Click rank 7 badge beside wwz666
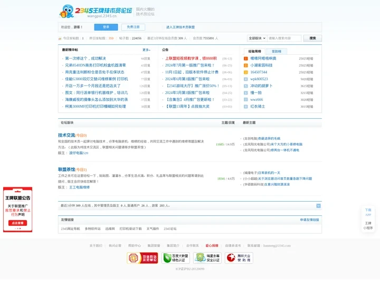 coord(245,99)
